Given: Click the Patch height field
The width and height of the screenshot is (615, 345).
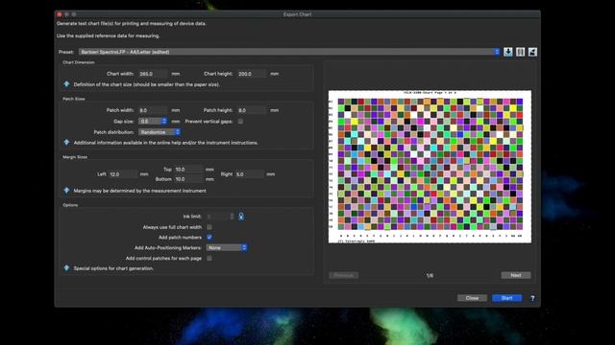Looking at the screenshot, I should pos(252,110).
